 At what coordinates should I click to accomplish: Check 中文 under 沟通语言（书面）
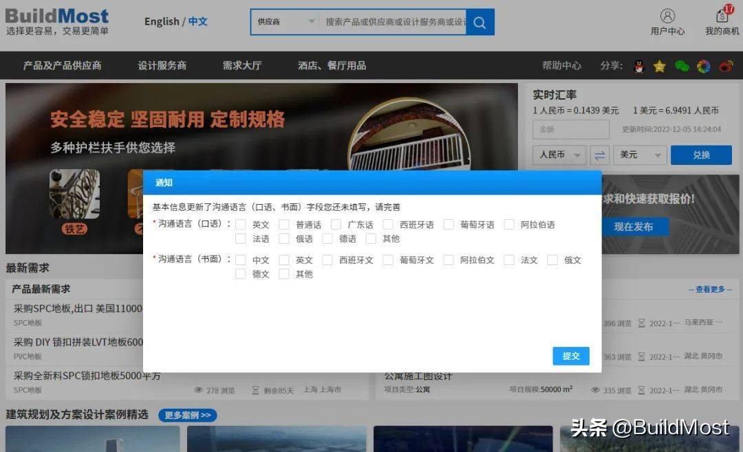coord(241,260)
